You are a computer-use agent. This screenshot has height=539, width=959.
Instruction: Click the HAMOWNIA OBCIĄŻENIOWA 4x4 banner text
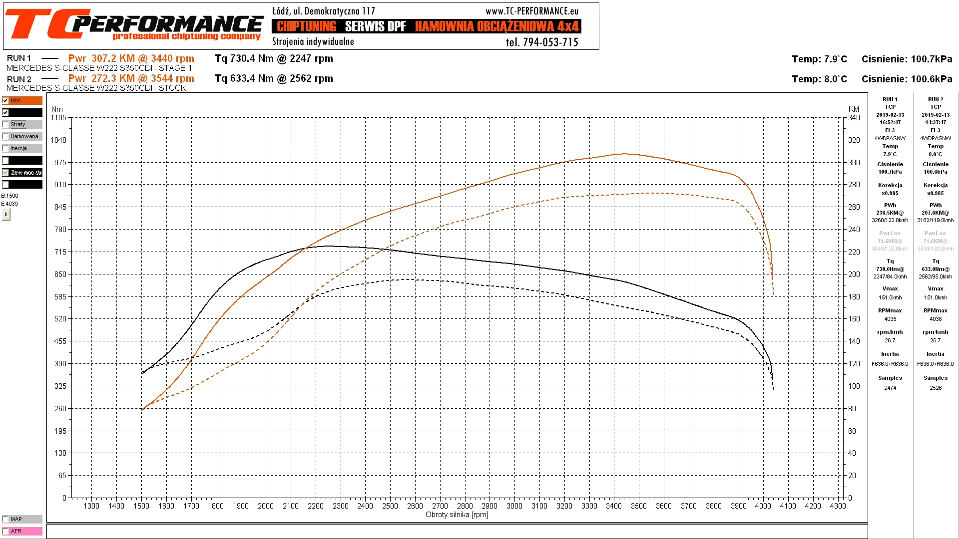pos(496,26)
